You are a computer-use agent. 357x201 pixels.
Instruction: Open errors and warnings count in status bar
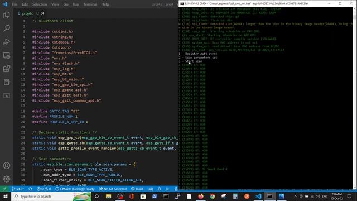[x=44, y=189]
